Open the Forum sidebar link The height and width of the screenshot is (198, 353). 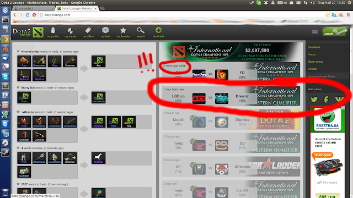click(312, 54)
